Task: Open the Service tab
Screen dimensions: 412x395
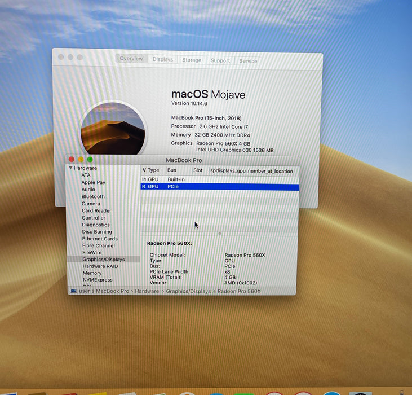Action: point(248,61)
